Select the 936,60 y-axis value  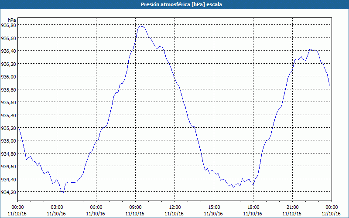(x=8, y=38)
